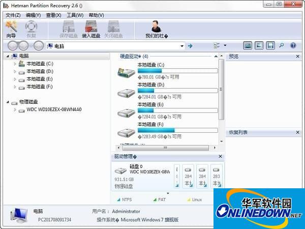Close the 预览 panel

click(x=297, y=56)
